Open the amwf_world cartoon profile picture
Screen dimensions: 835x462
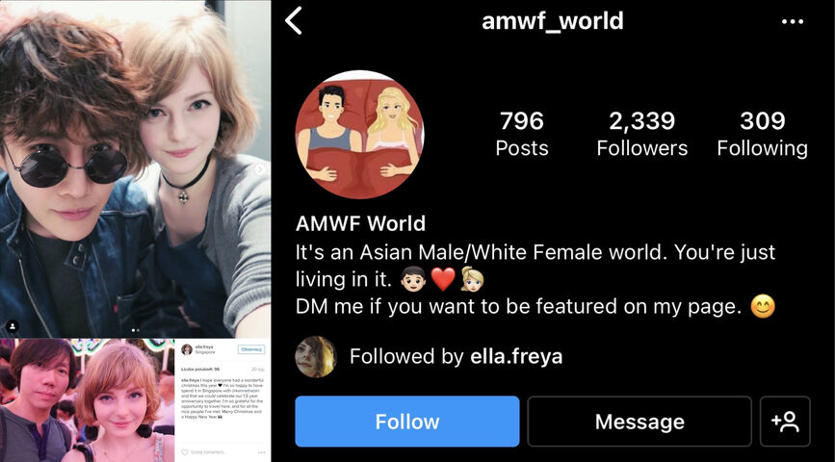pos(359,135)
